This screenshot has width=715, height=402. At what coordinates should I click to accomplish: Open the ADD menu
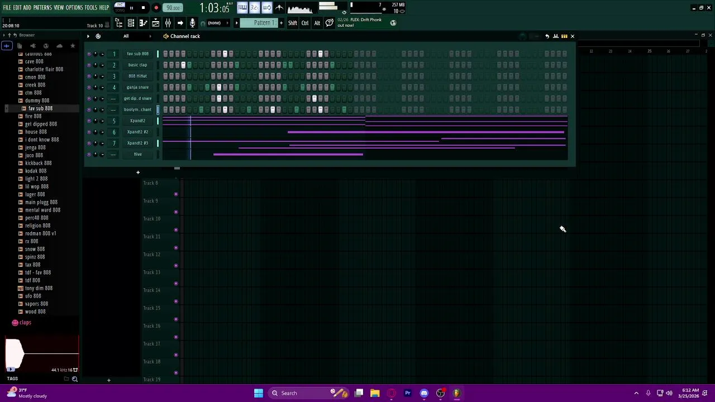(x=27, y=8)
